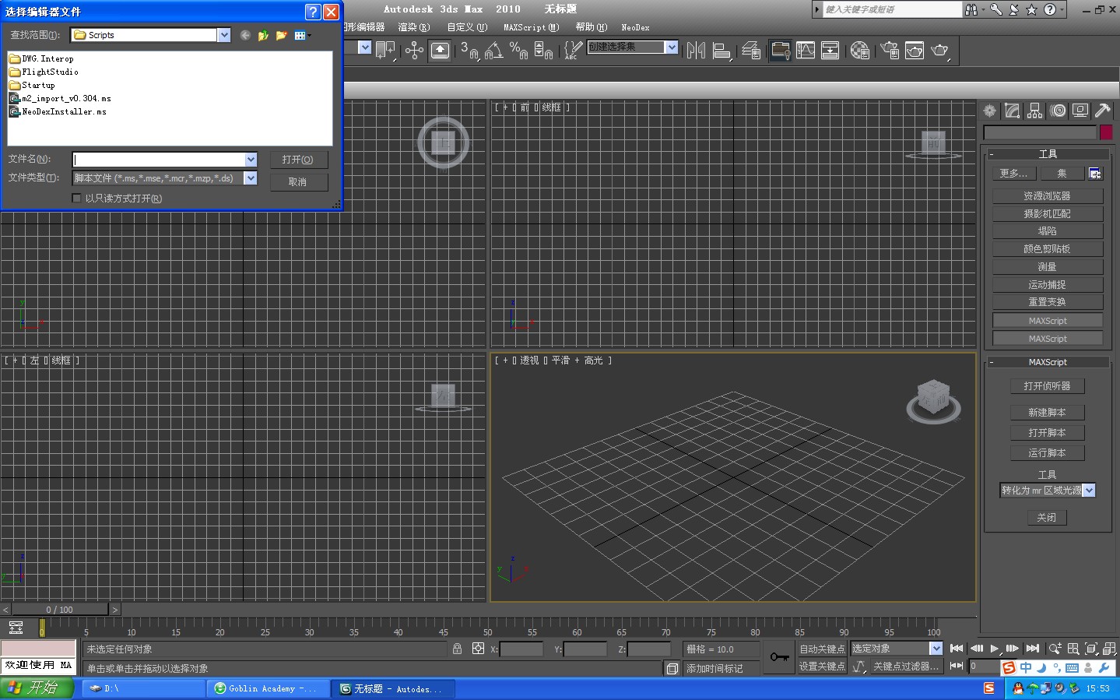Toggle the Set Key large key button
The image size is (1120, 700).
tap(779, 657)
